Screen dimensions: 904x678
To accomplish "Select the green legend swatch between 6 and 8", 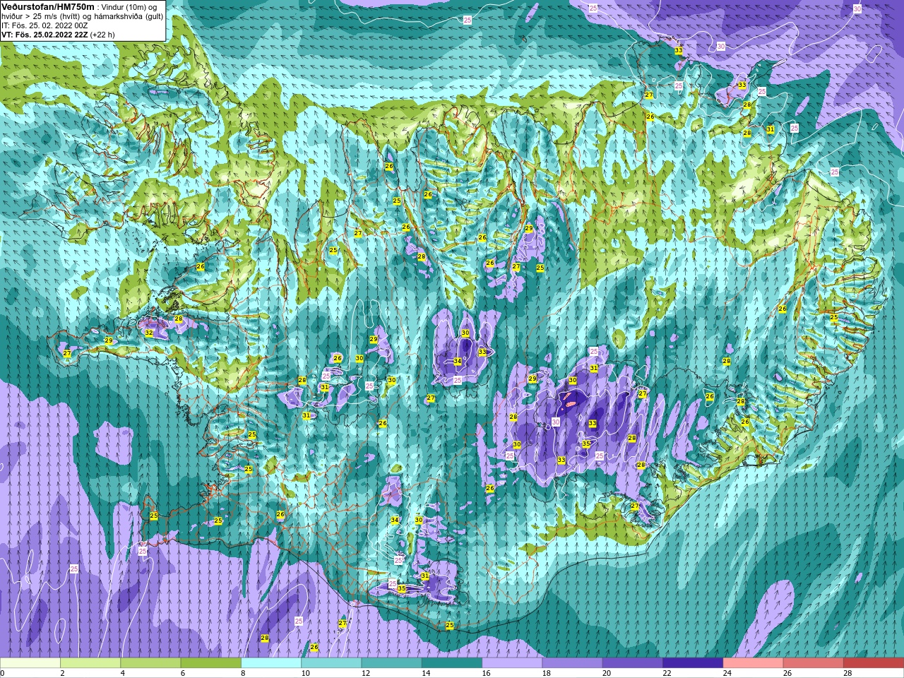I will coord(210,663).
